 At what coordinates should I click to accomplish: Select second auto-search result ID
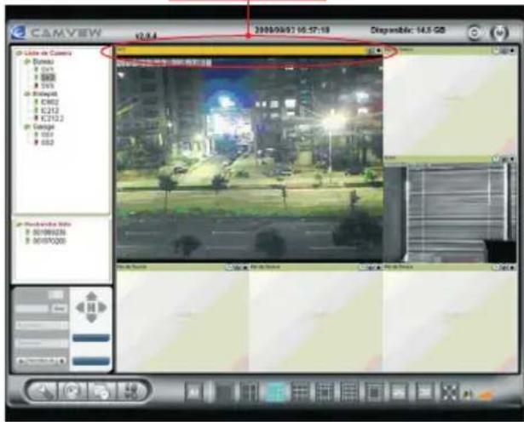click(x=49, y=241)
